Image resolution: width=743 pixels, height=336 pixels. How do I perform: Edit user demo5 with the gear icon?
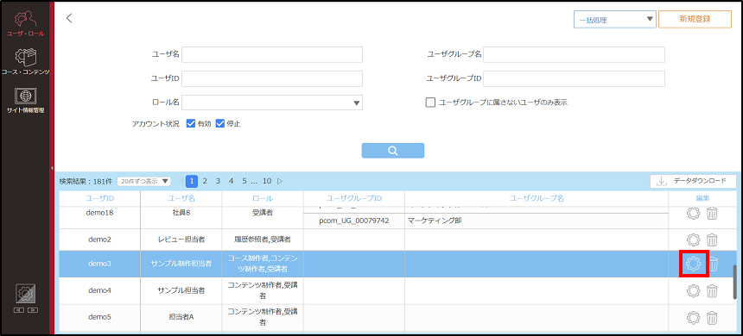pos(693,318)
